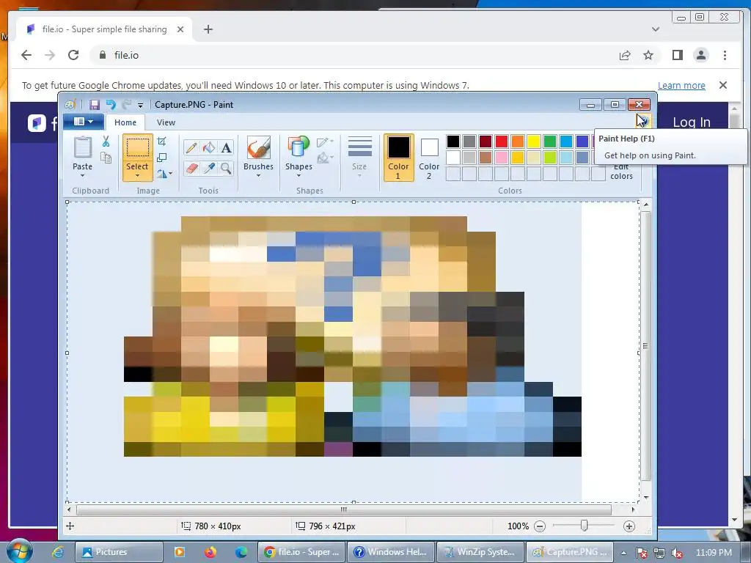Image resolution: width=751 pixels, height=563 pixels.
Task: Expand the Paste options arrow
Action: pyautogui.click(x=82, y=176)
